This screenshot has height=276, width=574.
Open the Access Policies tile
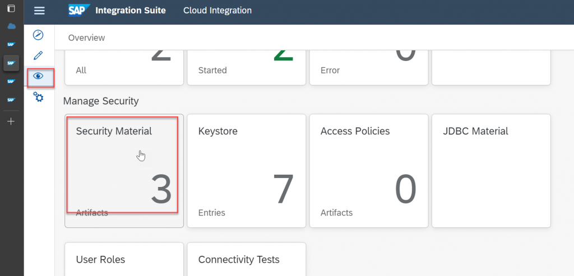click(369, 171)
